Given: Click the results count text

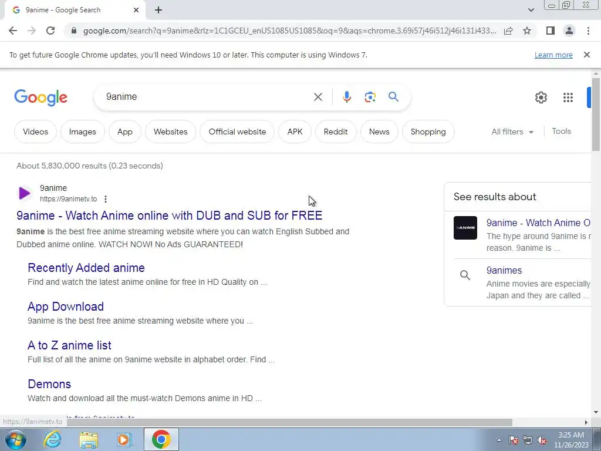Looking at the screenshot, I should [90, 166].
